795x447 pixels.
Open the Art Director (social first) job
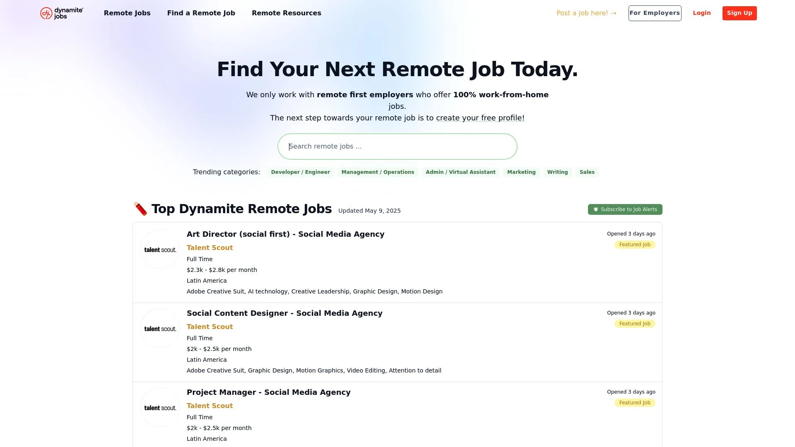pos(285,234)
